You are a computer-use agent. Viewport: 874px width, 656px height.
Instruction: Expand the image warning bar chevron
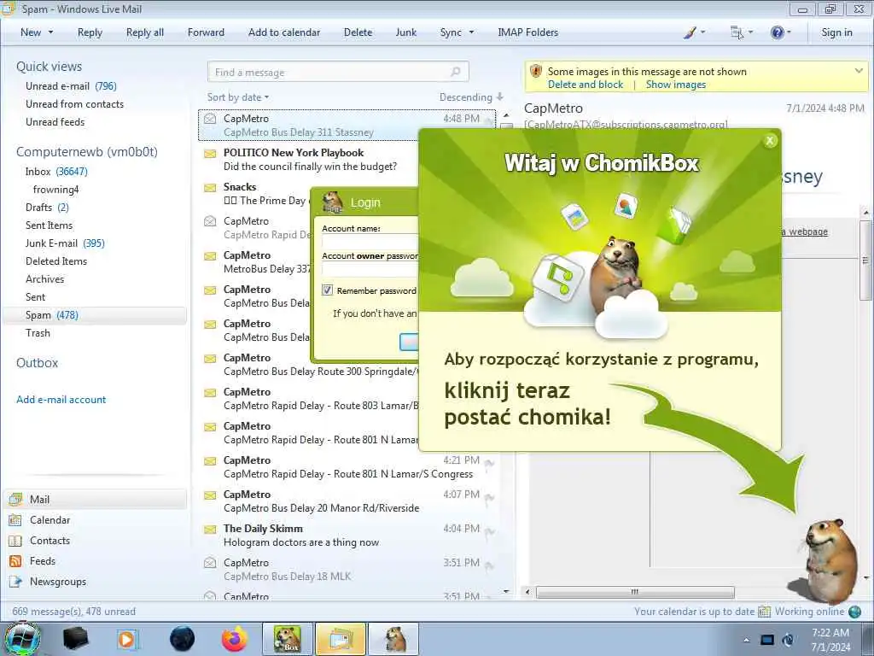coord(859,71)
